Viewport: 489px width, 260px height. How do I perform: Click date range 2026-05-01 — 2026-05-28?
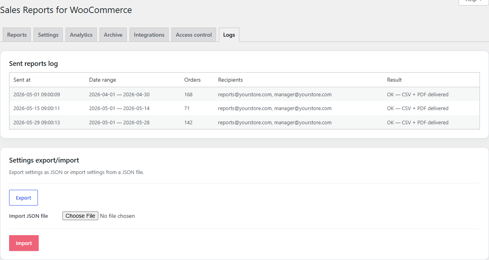(x=119, y=123)
